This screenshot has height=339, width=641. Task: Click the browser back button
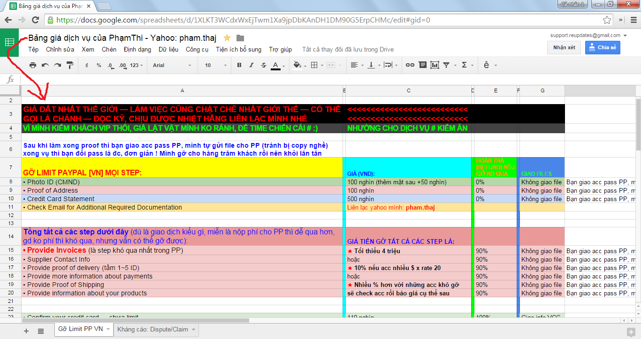[x=8, y=20]
